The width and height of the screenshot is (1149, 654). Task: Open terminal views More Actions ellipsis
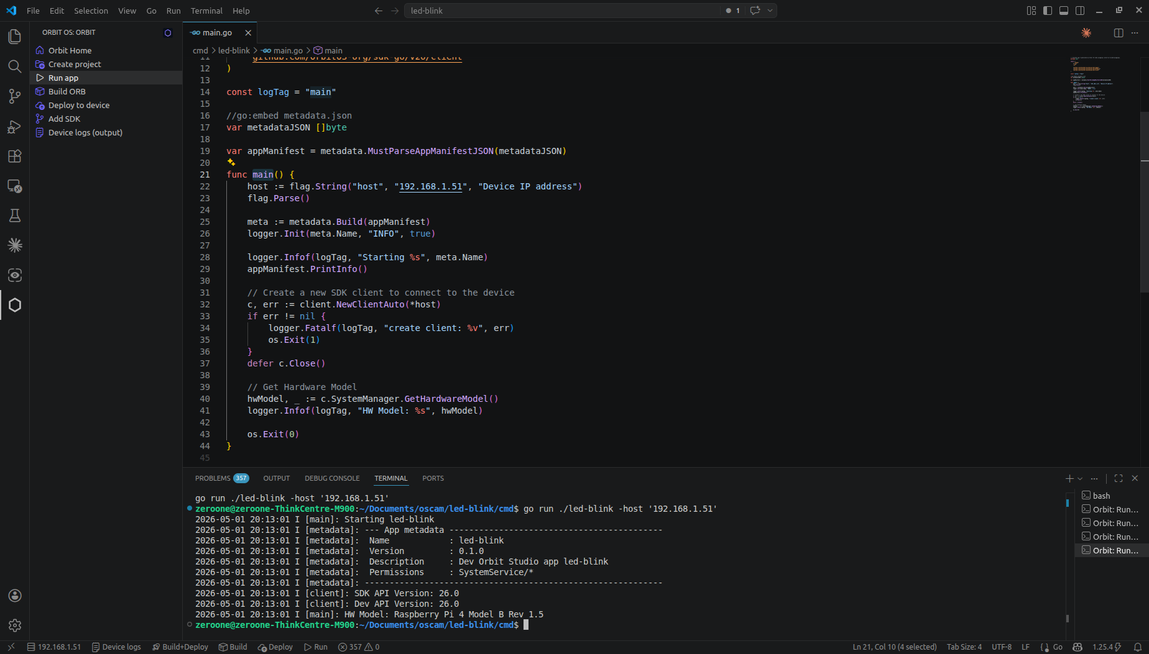1094,478
